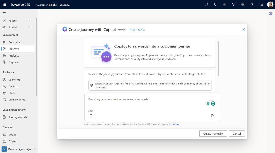This screenshot has width=275, height=153.
Task: Select the marketing event reminder example prompt
Action: [150, 85]
